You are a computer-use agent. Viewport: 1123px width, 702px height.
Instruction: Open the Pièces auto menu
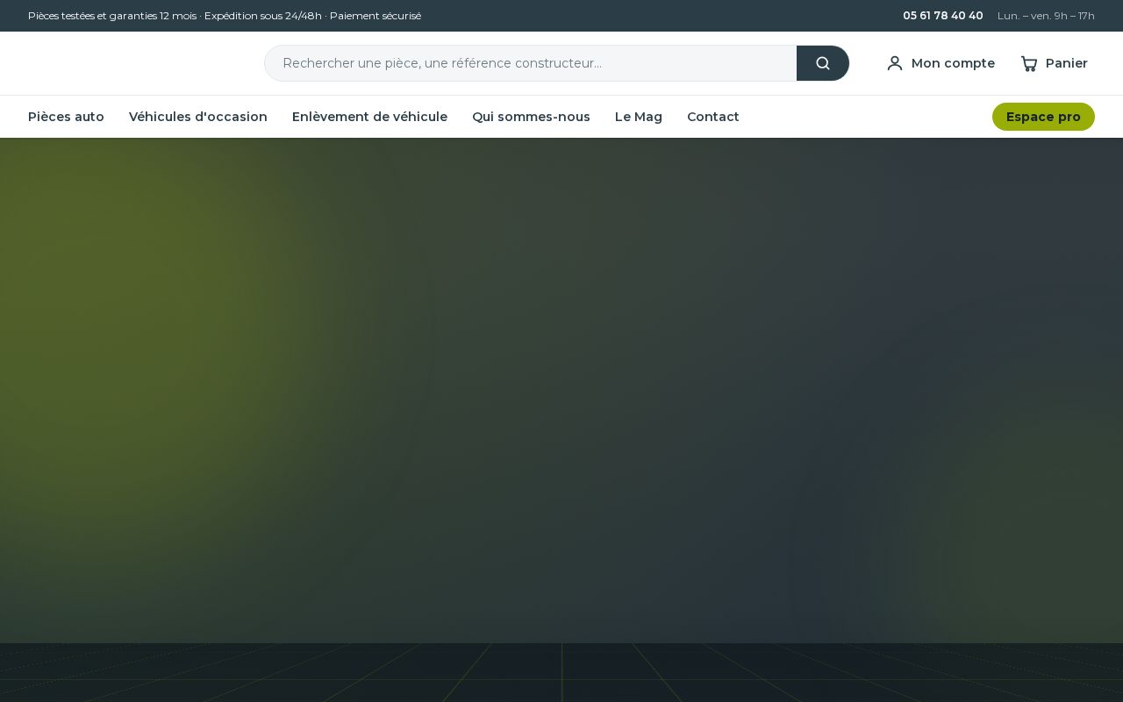point(66,117)
